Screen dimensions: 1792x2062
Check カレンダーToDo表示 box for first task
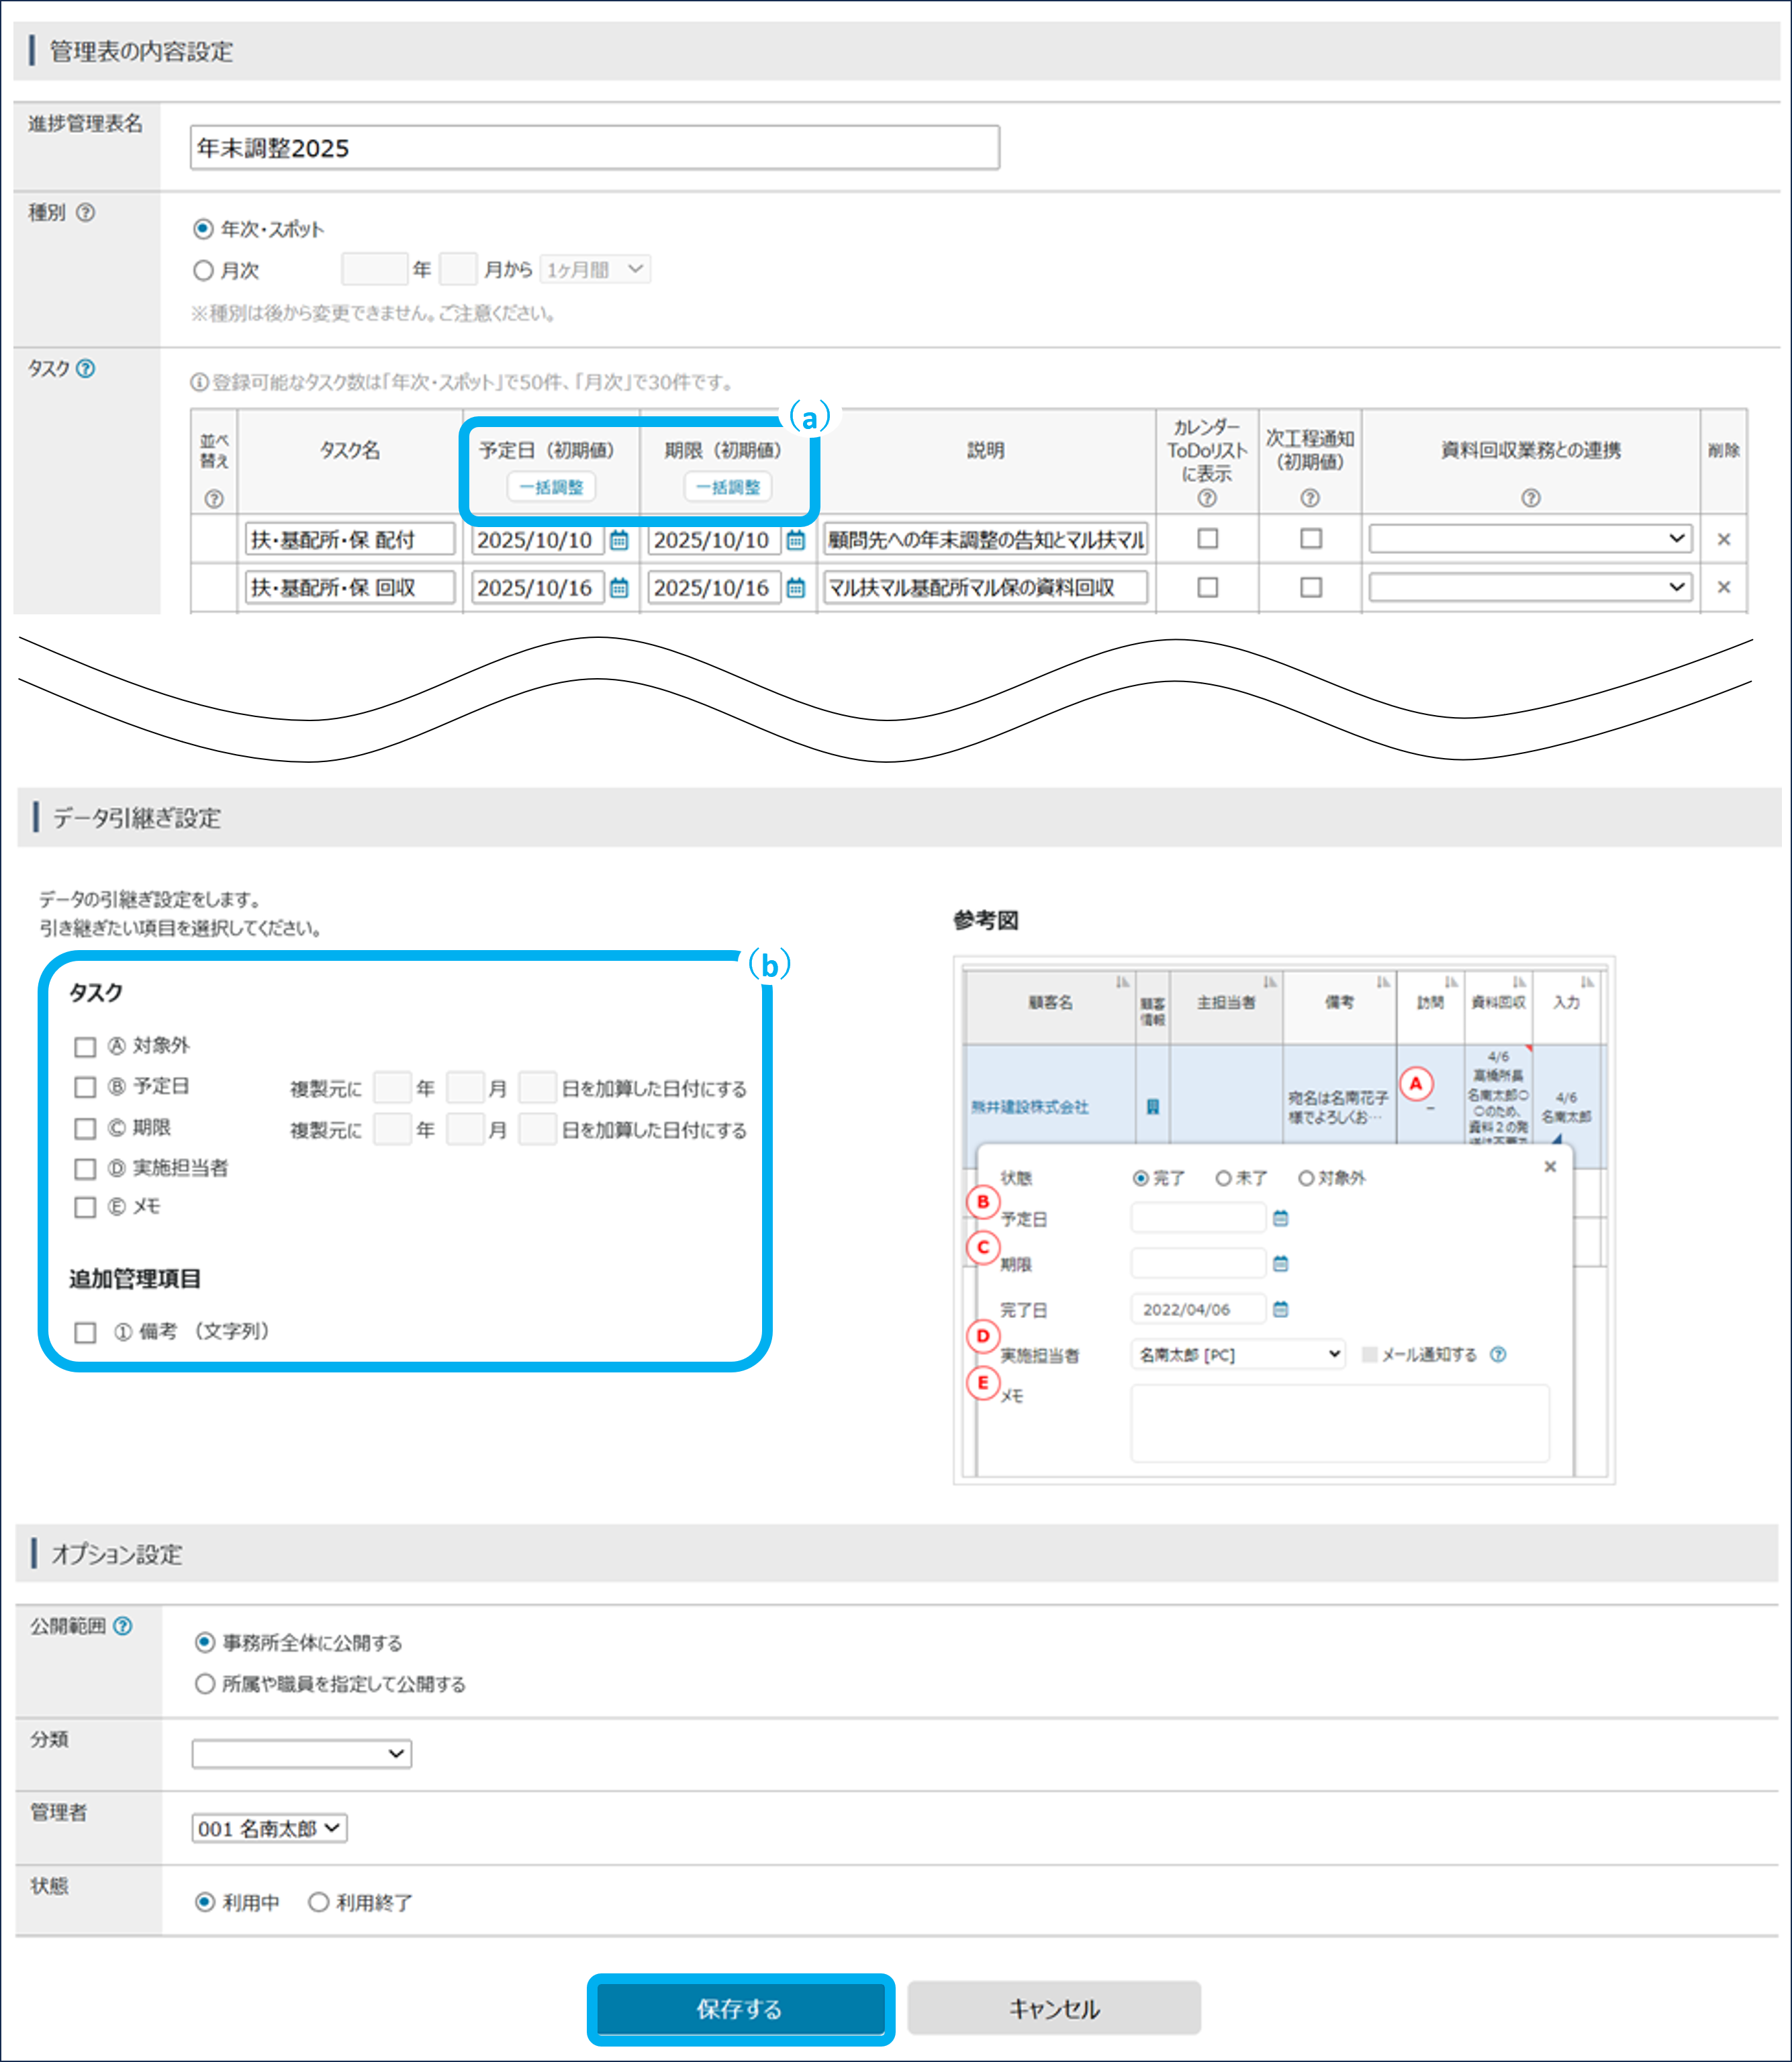(1207, 539)
